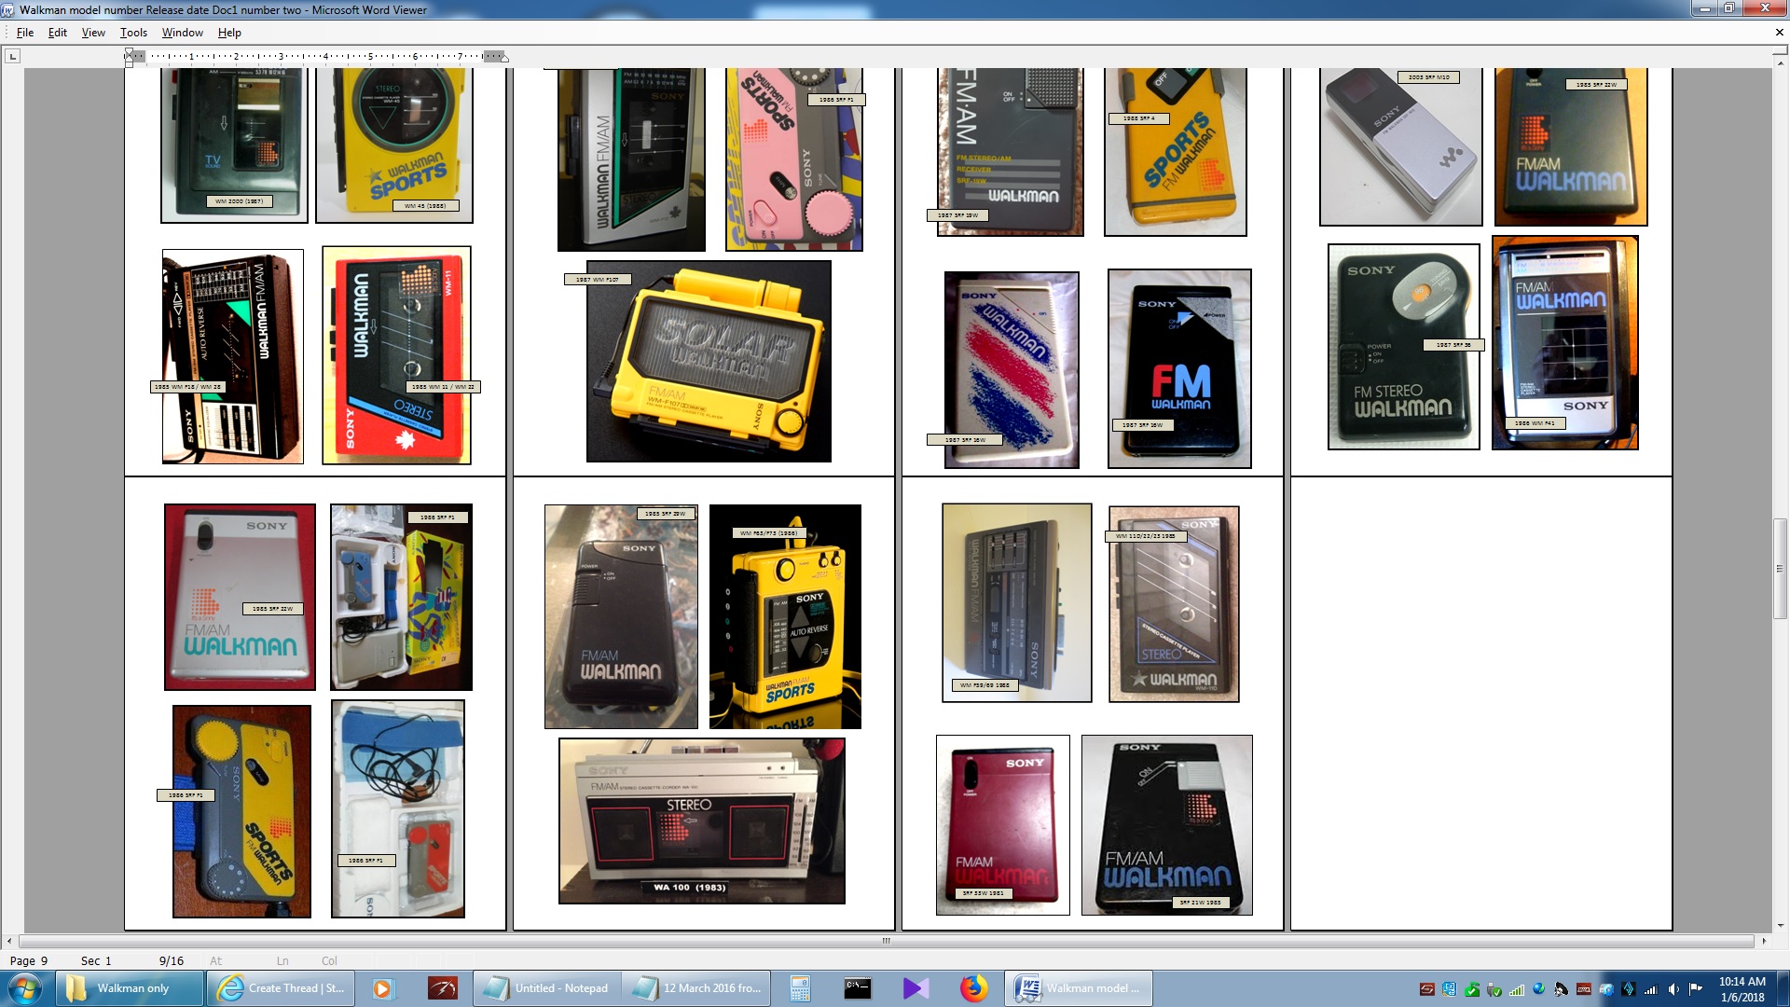Image resolution: width=1790 pixels, height=1007 pixels.
Task: Select the black FM Walkman card radio photo
Action: pyautogui.click(x=1179, y=368)
